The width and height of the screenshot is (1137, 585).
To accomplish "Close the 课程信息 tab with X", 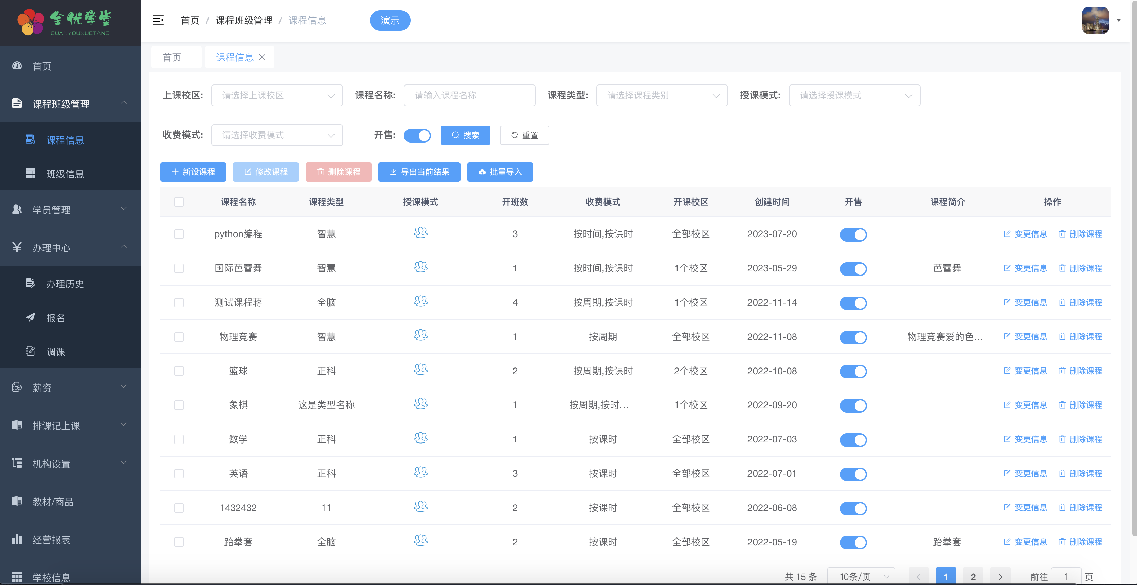I will click(262, 57).
